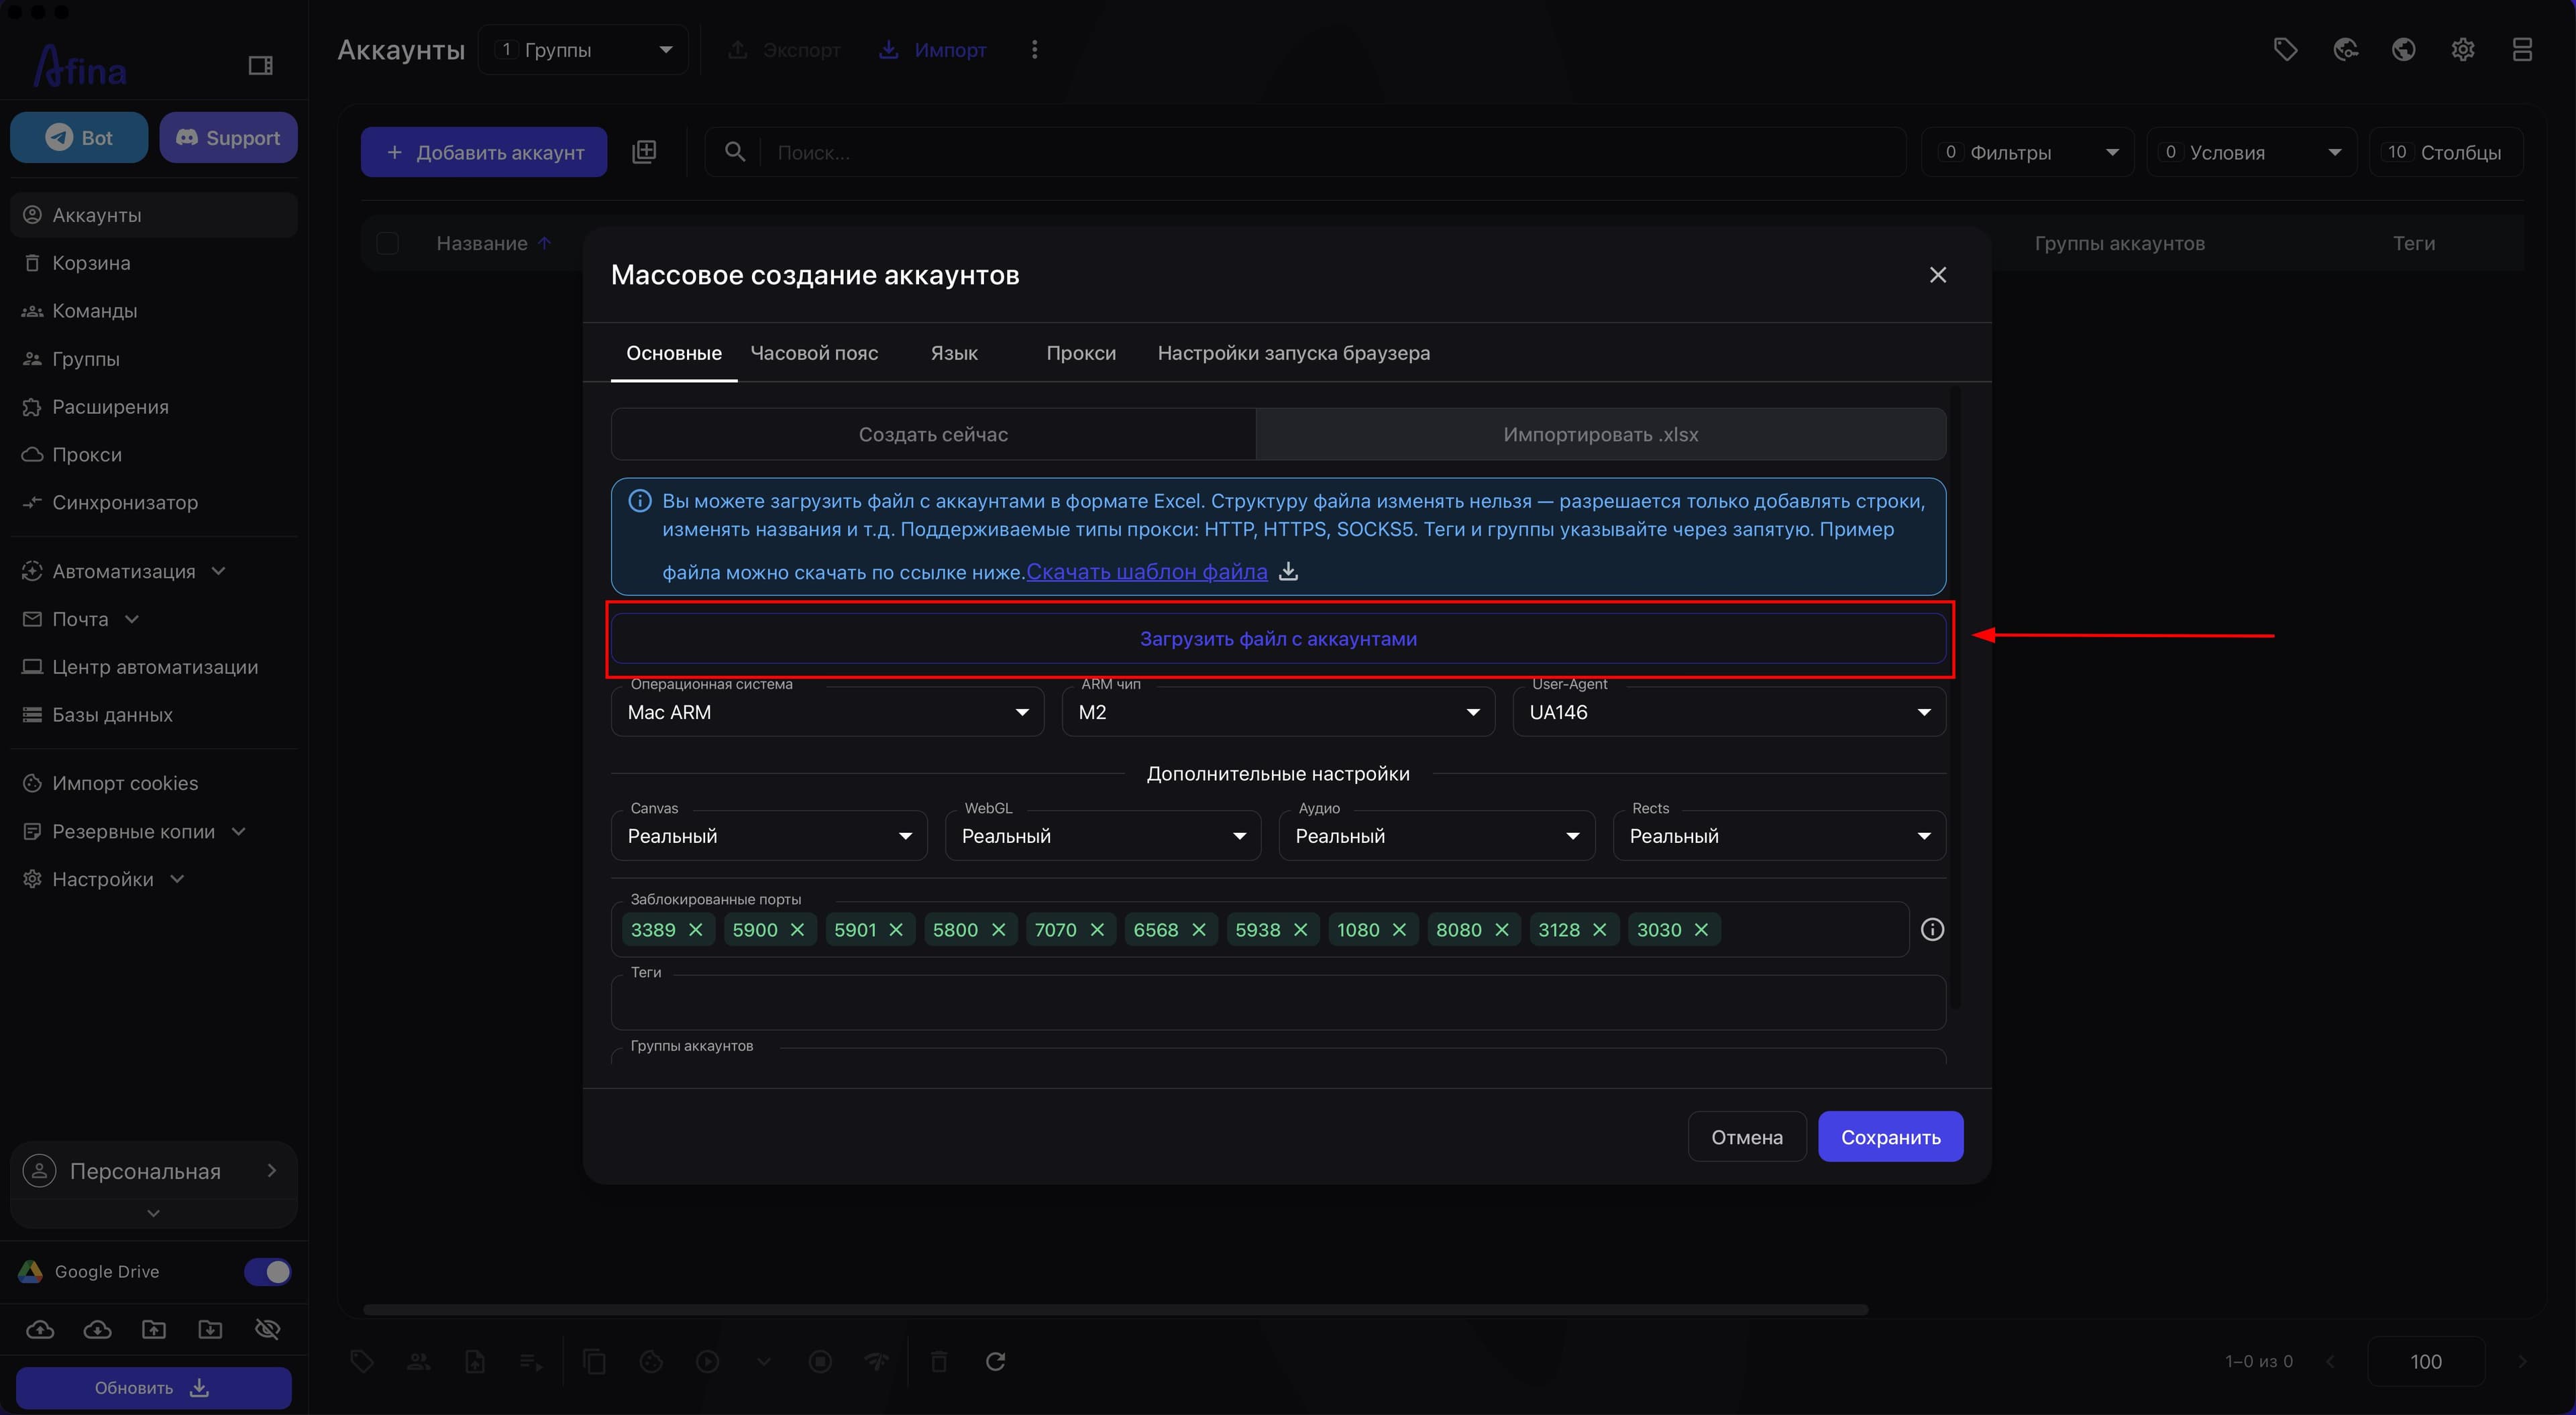Open the User-Agent dropdown
The width and height of the screenshot is (2576, 1415).
click(1729, 712)
